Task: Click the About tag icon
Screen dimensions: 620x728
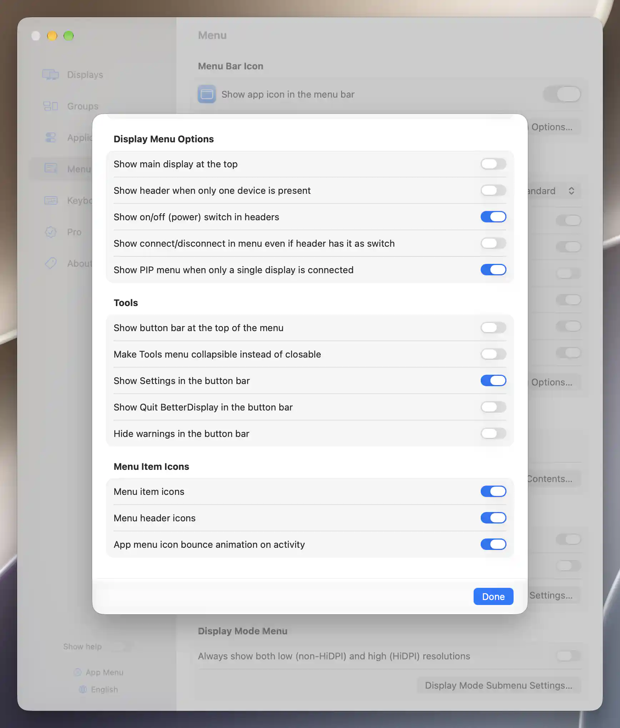Action: (x=51, y=264)
